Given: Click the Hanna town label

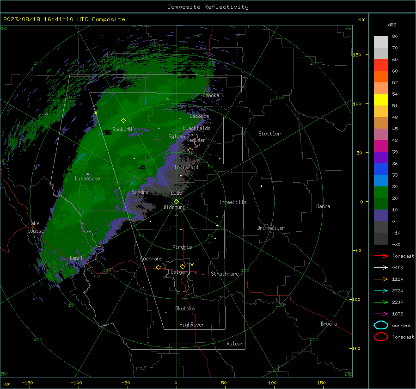Looking at the screenshot, I should pos(323,206).
